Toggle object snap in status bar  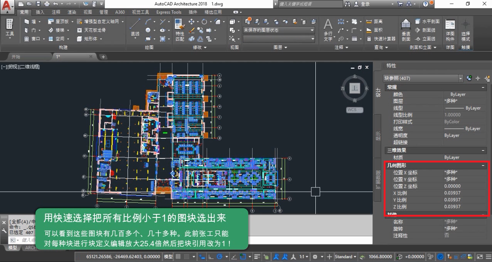click(x=244, y=257)
